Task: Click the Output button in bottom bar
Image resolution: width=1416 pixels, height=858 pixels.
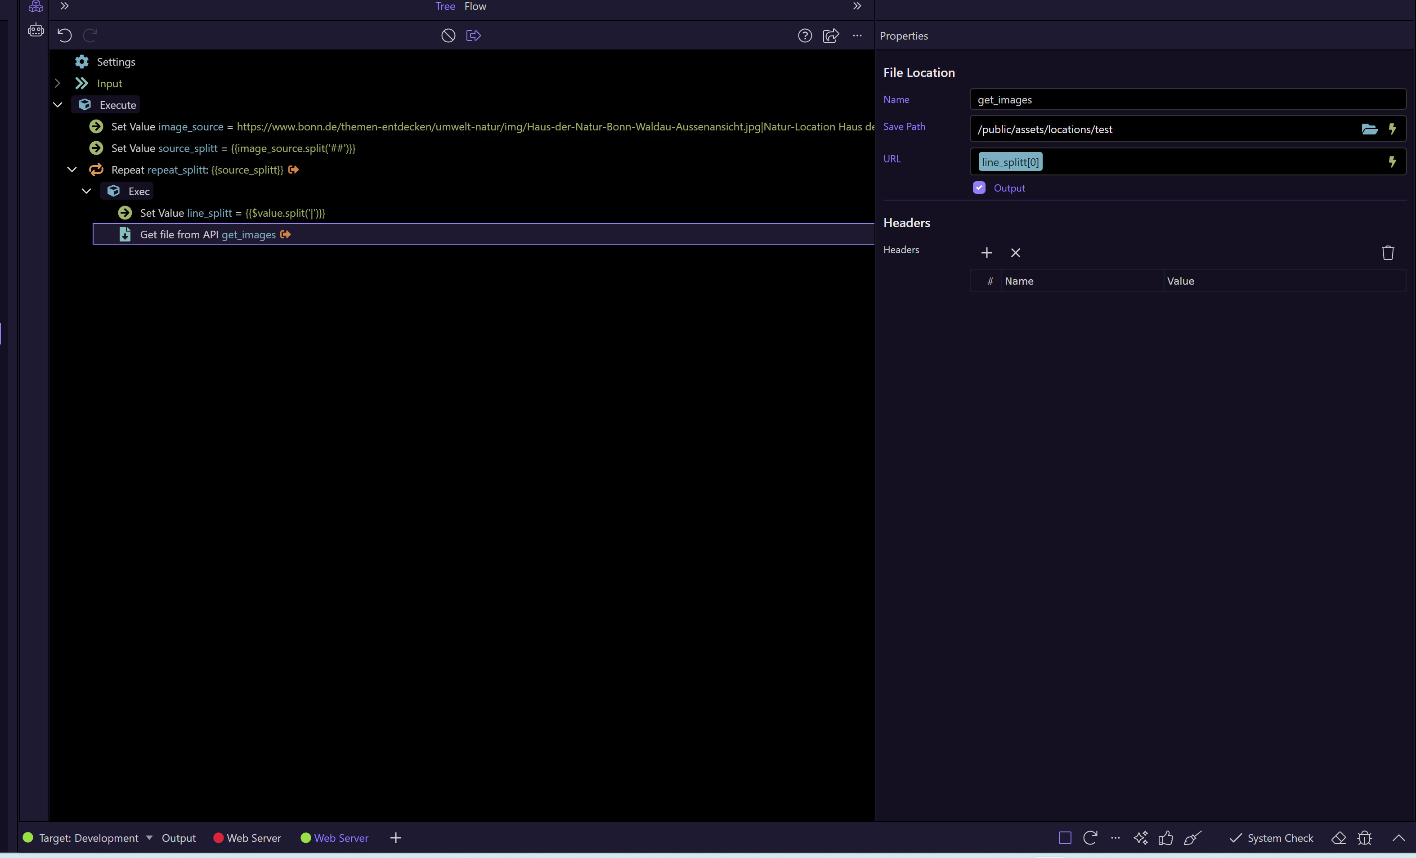Action: 179,838
